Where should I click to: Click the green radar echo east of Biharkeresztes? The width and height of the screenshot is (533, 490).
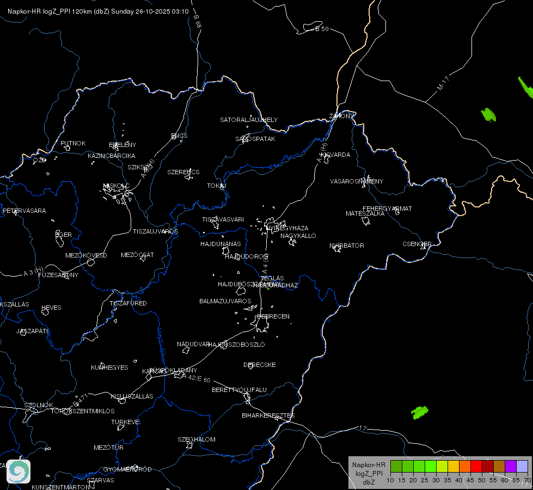point(419,413)
